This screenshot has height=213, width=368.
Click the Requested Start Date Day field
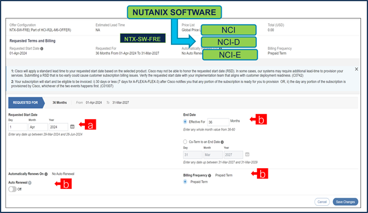point(18,127)
